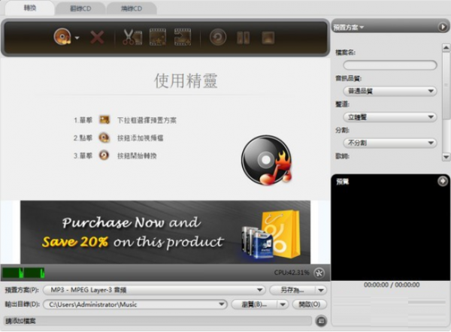
Task: Click the save as button (另存為)
Action: [x=292, y=291]
